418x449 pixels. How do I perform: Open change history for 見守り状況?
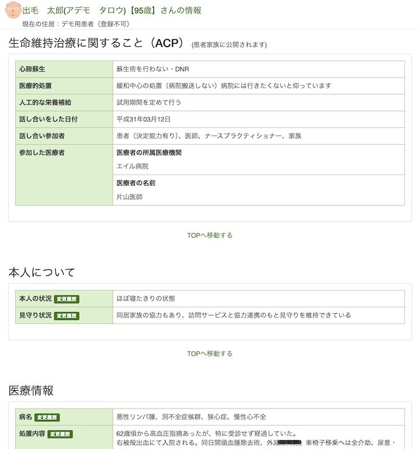(67, 316)
